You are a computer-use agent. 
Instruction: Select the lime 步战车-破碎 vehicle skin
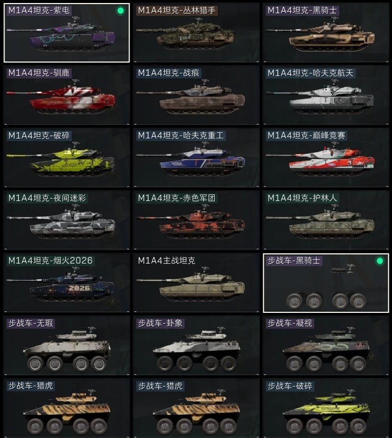[326, 408]
